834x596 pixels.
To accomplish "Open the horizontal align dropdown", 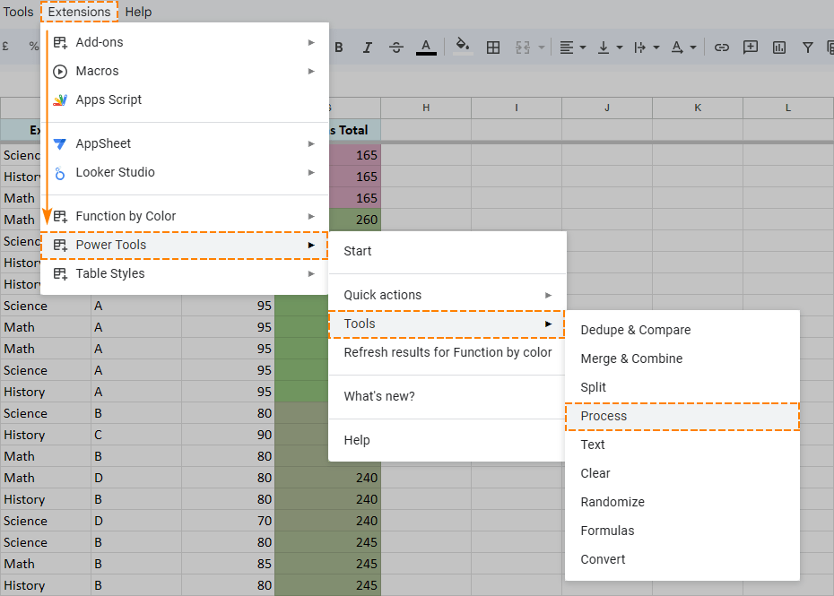I will coord(571,47).
